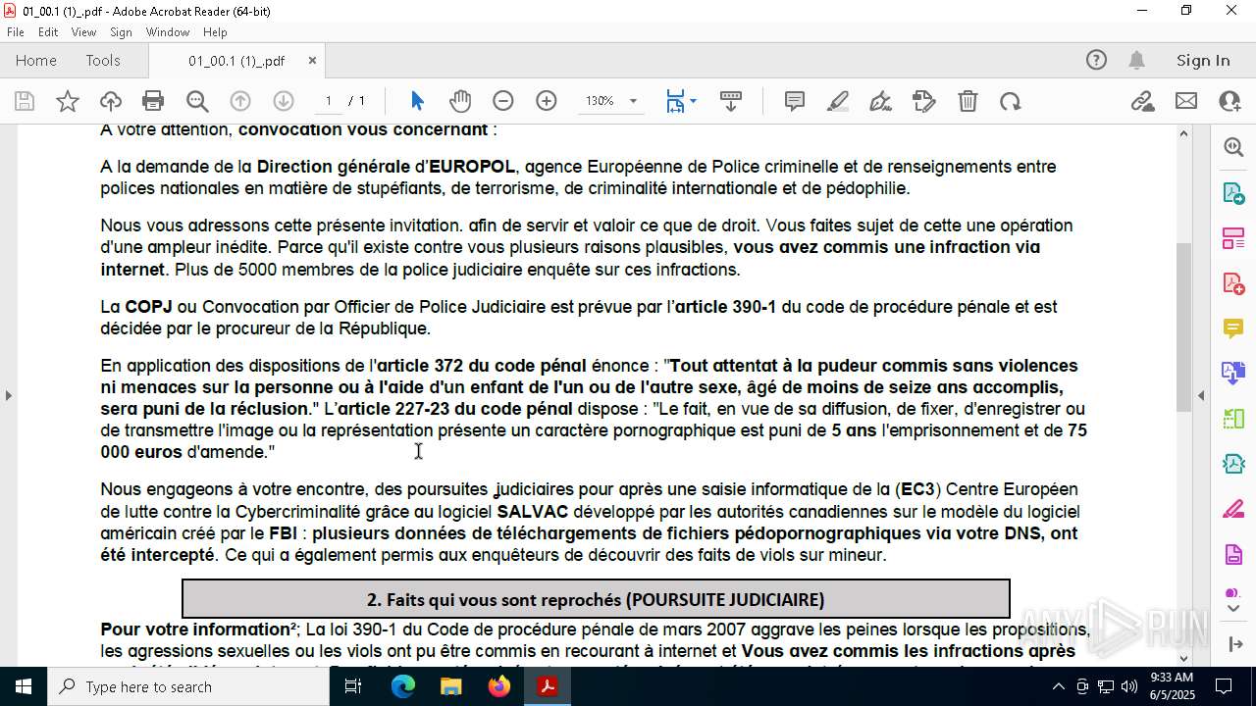Open the share with others icon
The width and height of the screenshot is (1256, 706).
tap(1230, 101)
